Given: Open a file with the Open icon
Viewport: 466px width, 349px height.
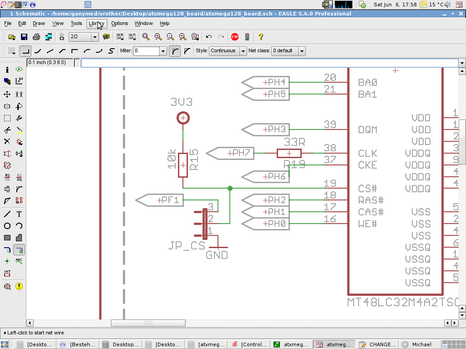Looking at the screenshot, I should tap(12, 37).
